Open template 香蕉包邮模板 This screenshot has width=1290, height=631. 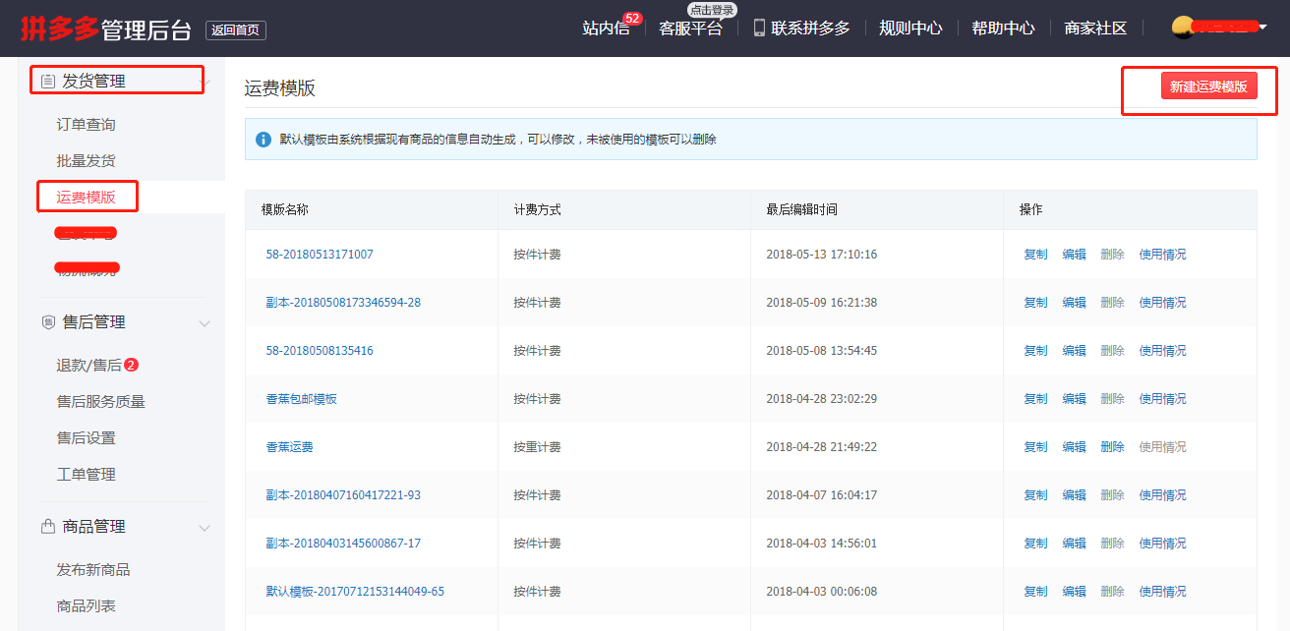tap(302, 399)
